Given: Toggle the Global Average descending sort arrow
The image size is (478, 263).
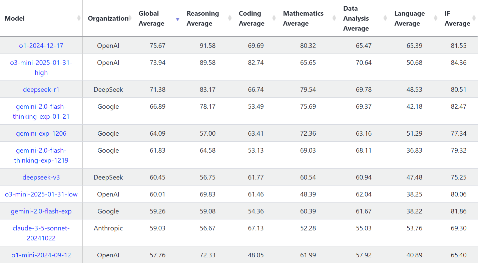Looking at the screenshot, I should 177,19.
